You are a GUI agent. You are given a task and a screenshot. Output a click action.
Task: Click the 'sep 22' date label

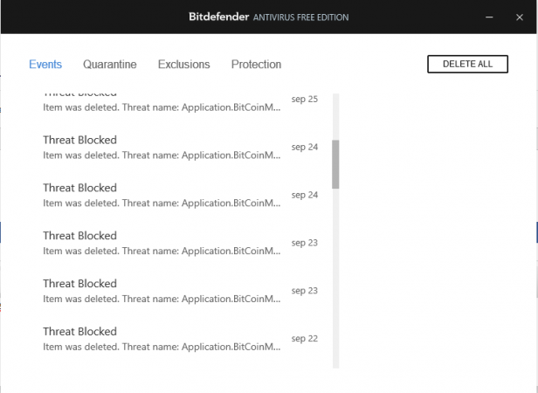coord(305,339)
